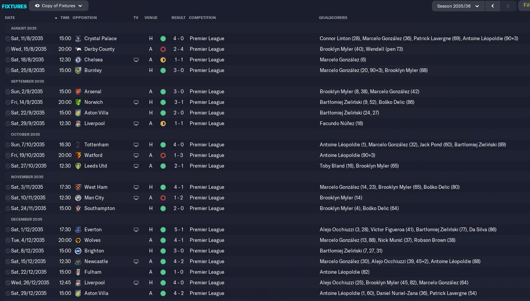This screenshot has height=301, width=530.
Task: Click win indicator for Crystal Palace match
Action: point(163,38)
